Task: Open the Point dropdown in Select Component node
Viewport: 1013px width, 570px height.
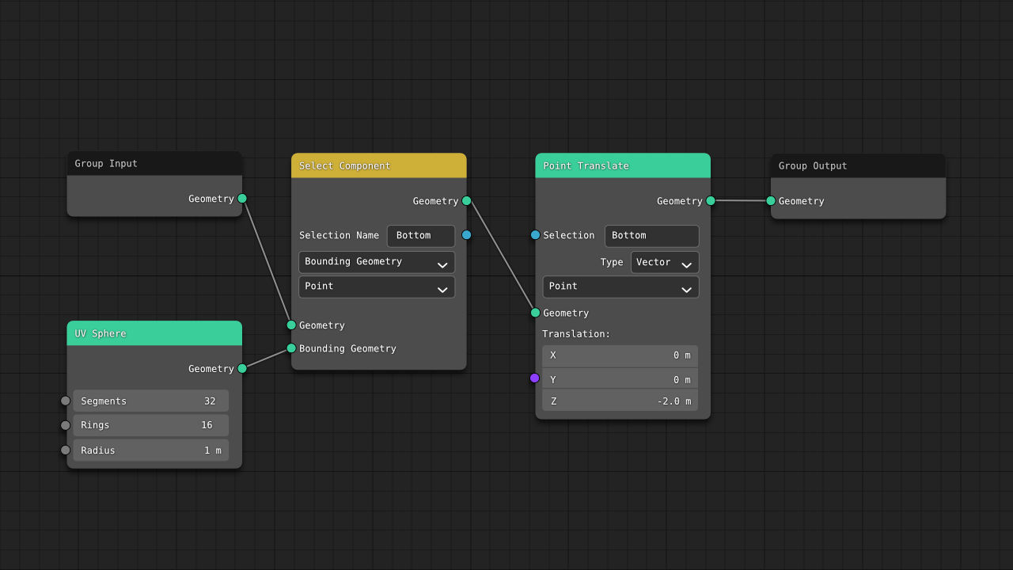Action: click(377, 287)
